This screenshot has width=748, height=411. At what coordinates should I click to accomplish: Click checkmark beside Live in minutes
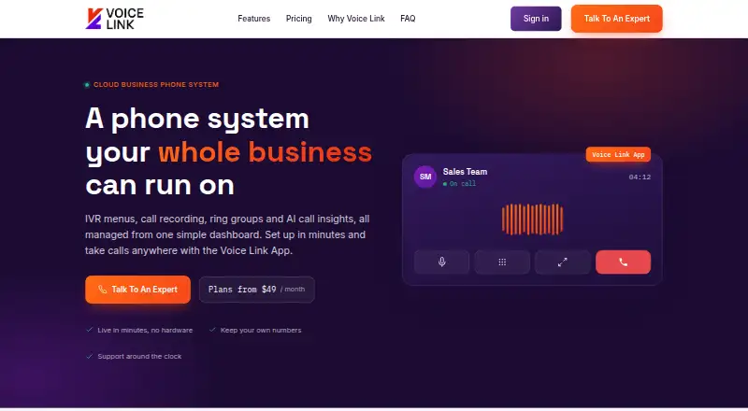pyautogui.click(x=89, y=330)
